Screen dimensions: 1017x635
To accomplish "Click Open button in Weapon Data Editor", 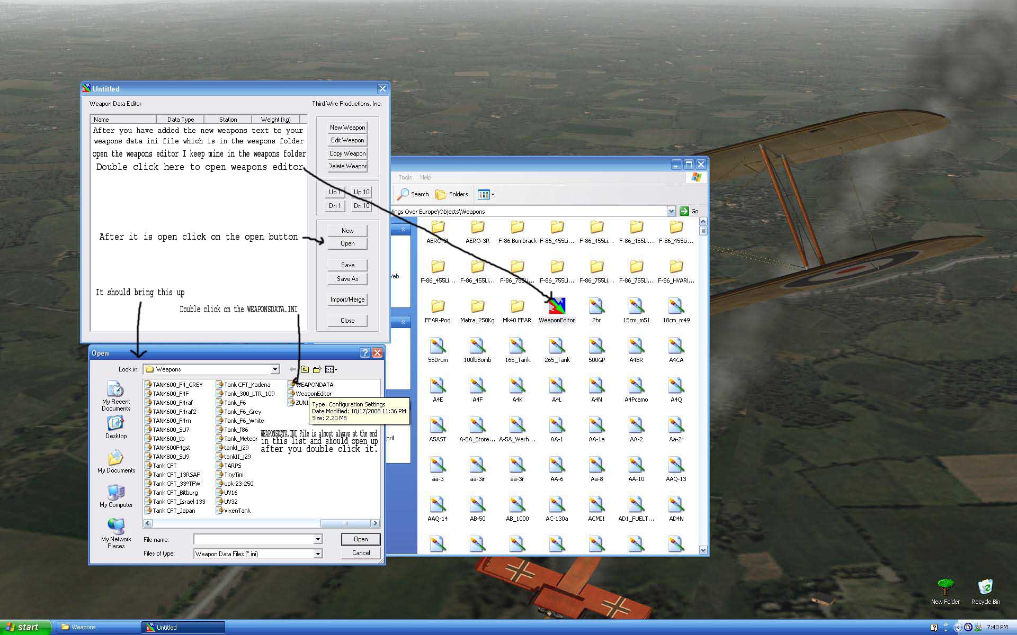I will point(347,243).
